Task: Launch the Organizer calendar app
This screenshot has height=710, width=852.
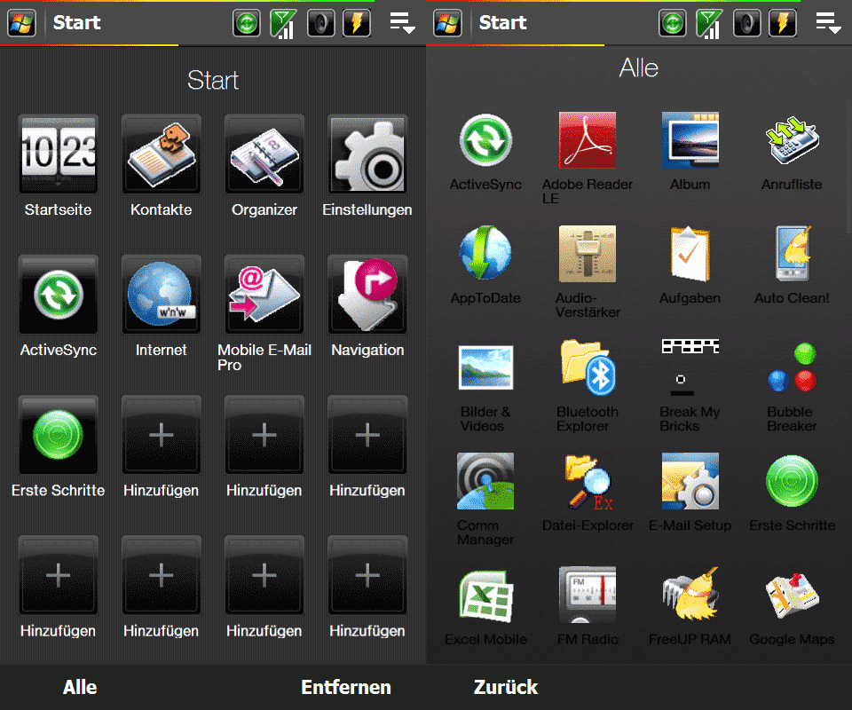Action: point(264,154)
